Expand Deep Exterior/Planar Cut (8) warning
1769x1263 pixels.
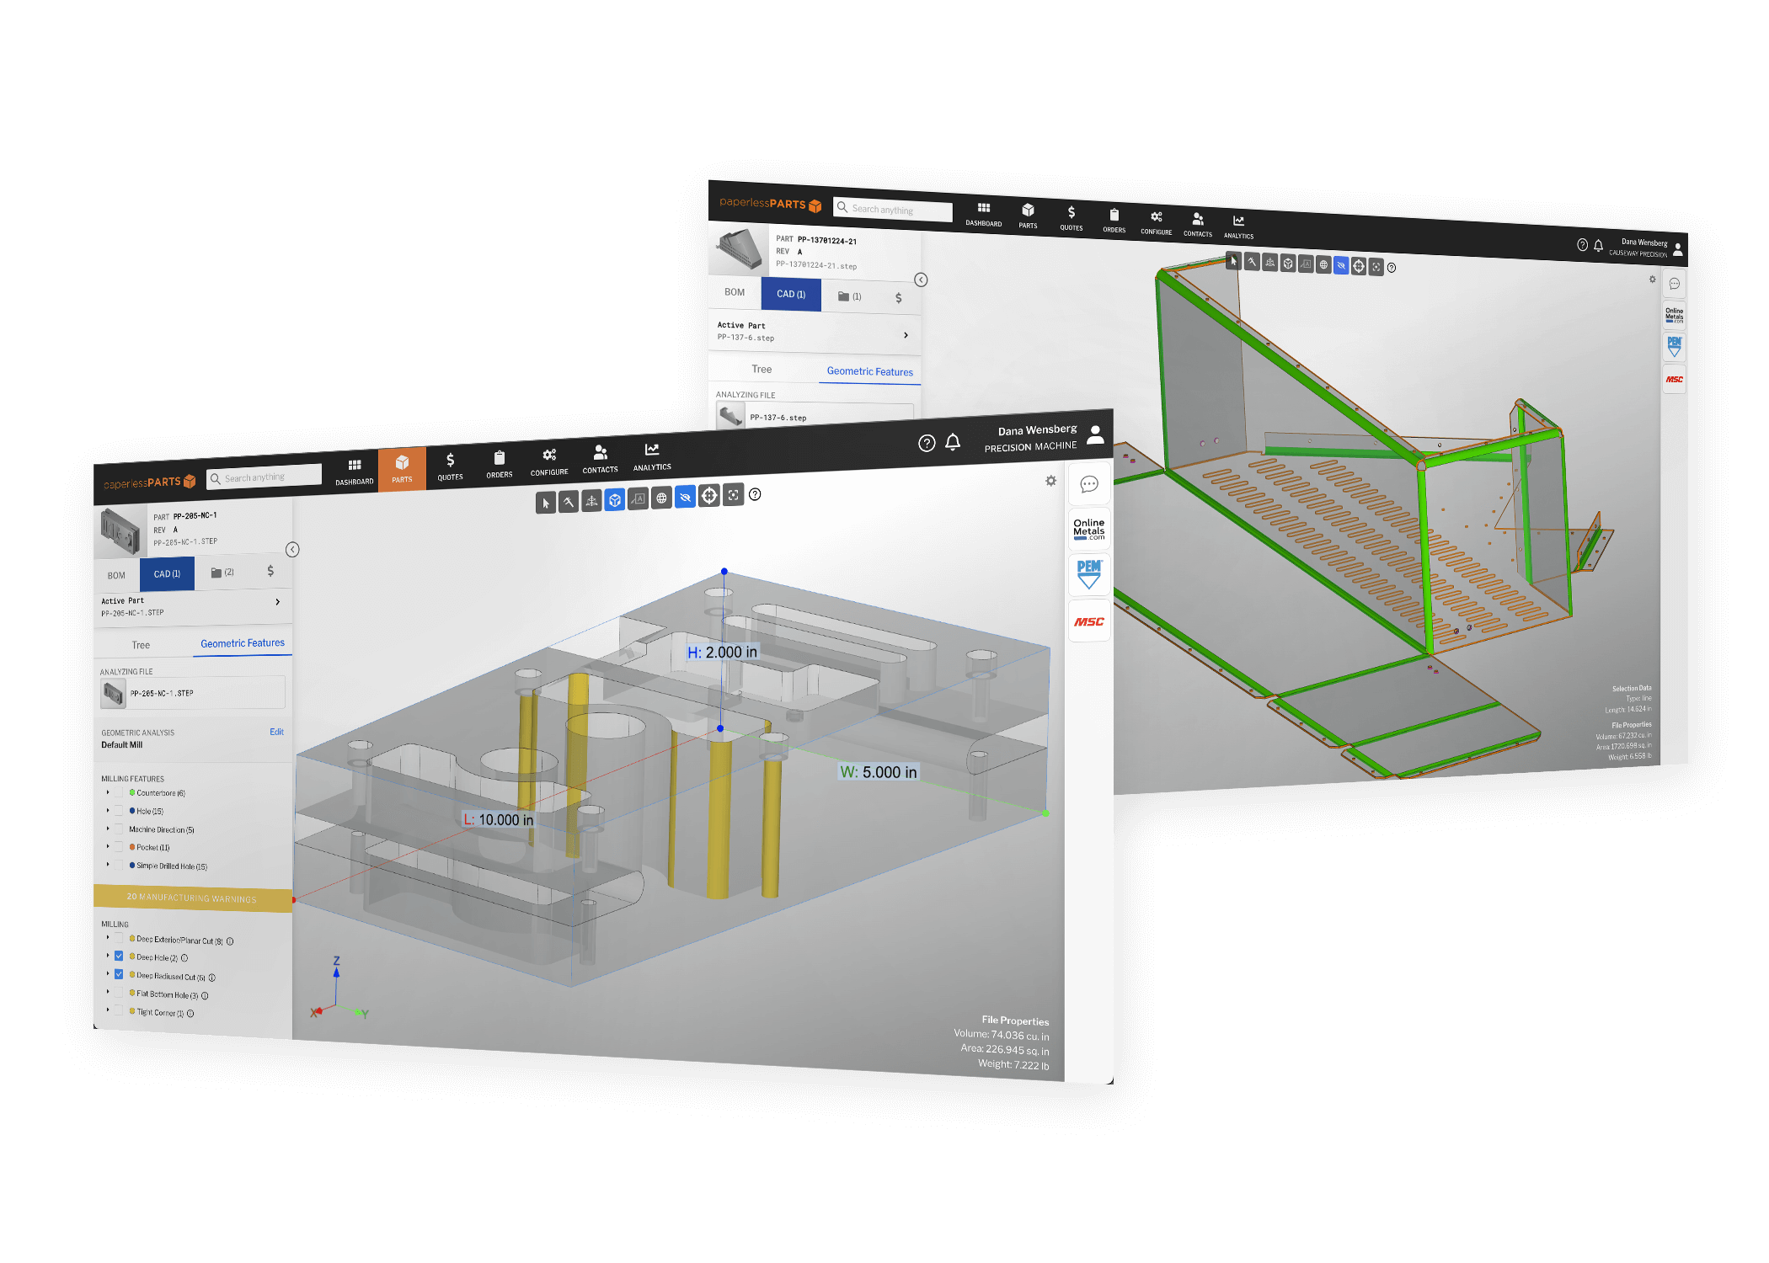click(108, 937)
